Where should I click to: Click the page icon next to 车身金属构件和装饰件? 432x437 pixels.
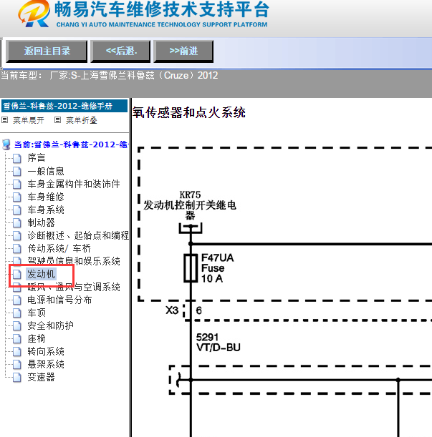click(17, 184)
